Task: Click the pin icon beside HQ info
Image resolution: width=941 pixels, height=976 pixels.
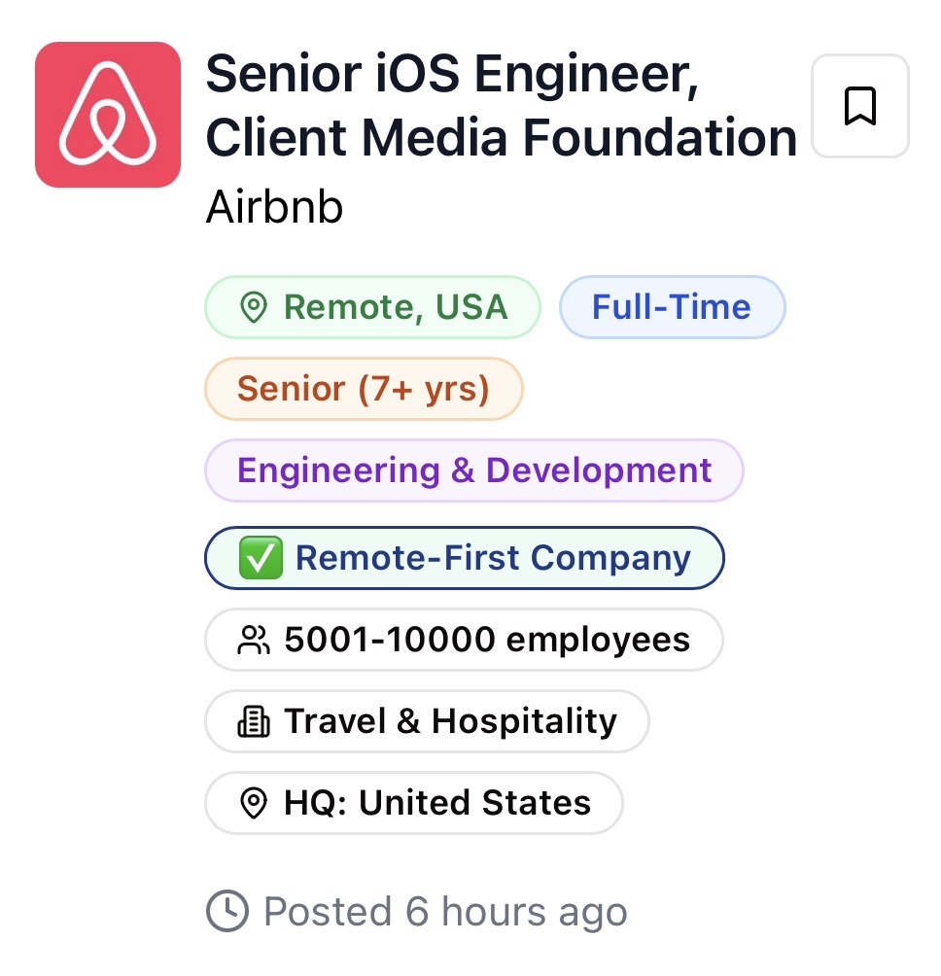Action: pyautogui.click(x=254, y=803)
